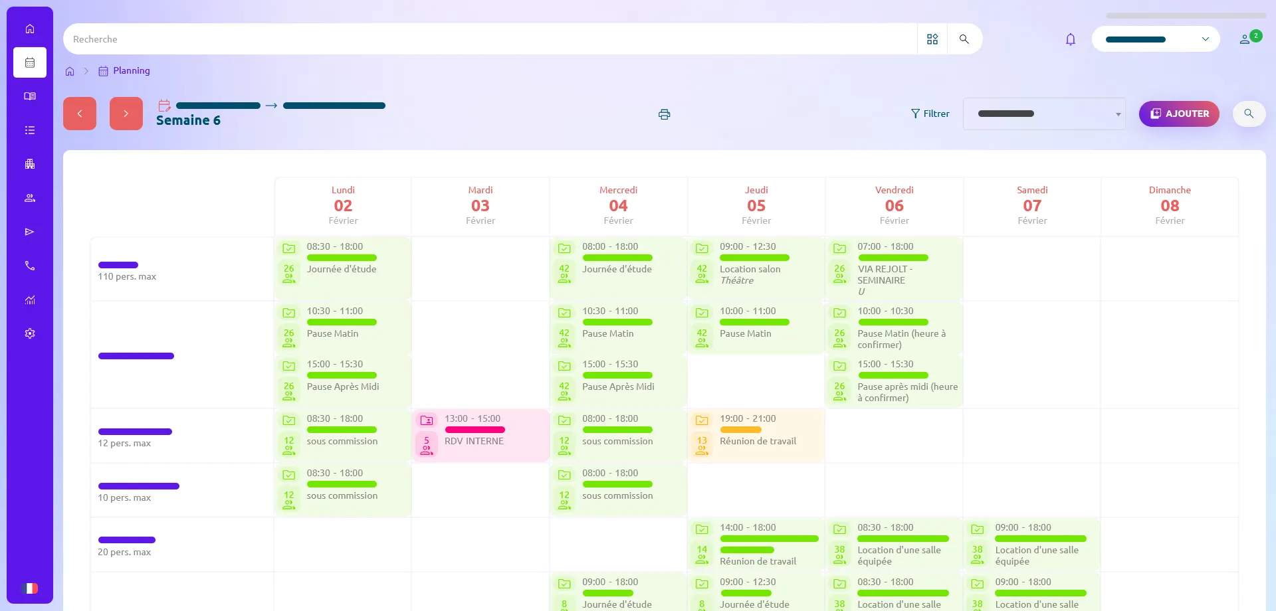
Task: Click the apps grid icon next to search
Action: click(x=932, y=39)
